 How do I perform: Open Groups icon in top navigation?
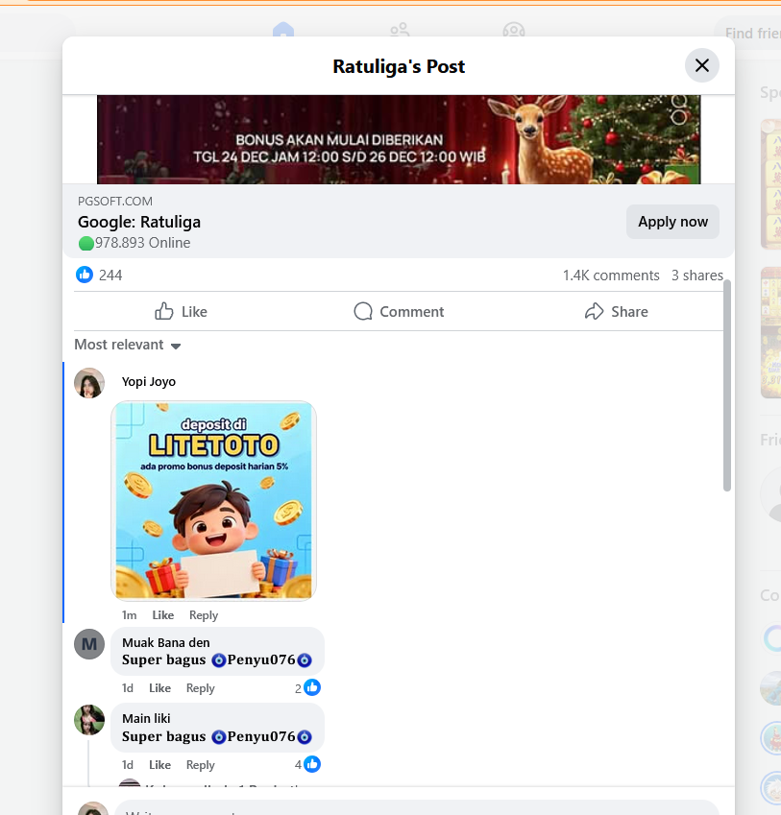coord(514,30)
